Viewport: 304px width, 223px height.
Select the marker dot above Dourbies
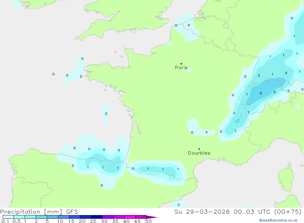[x=199, y=149]
